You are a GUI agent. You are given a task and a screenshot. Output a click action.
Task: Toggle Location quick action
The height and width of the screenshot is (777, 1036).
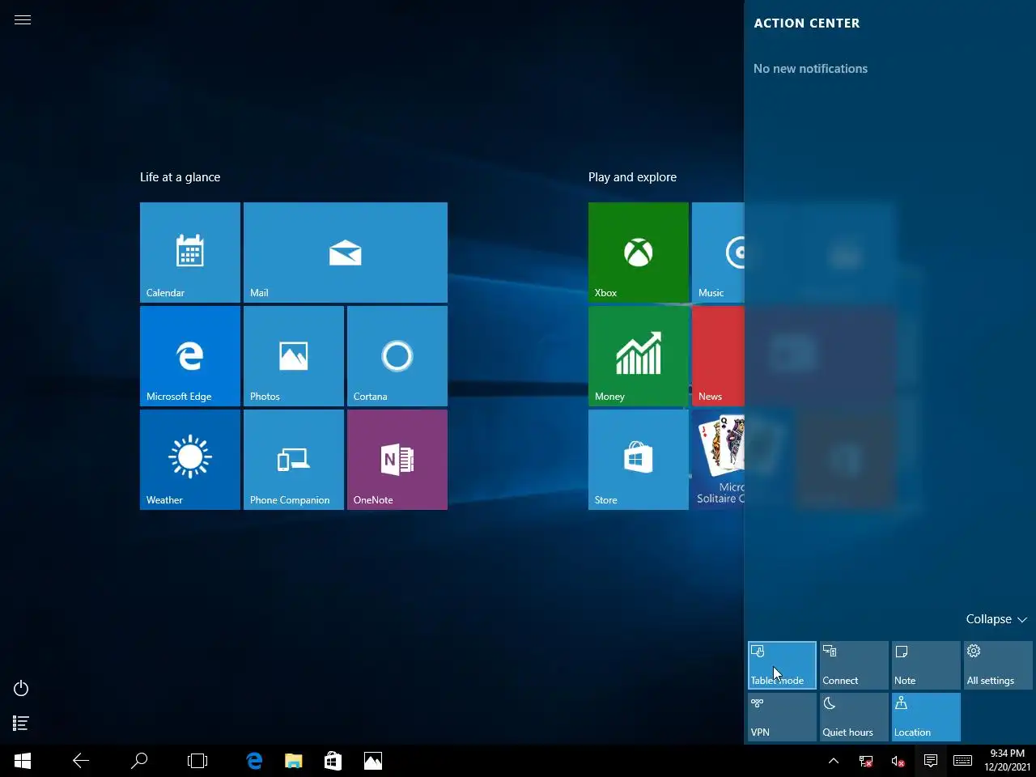coord(926,717)
